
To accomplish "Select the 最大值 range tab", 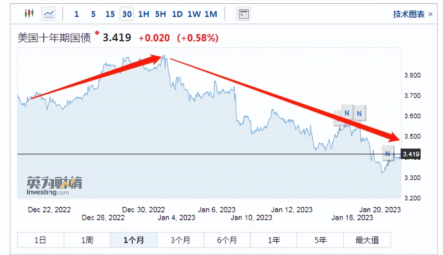I will pyautogui.click(x=367, y=240).
